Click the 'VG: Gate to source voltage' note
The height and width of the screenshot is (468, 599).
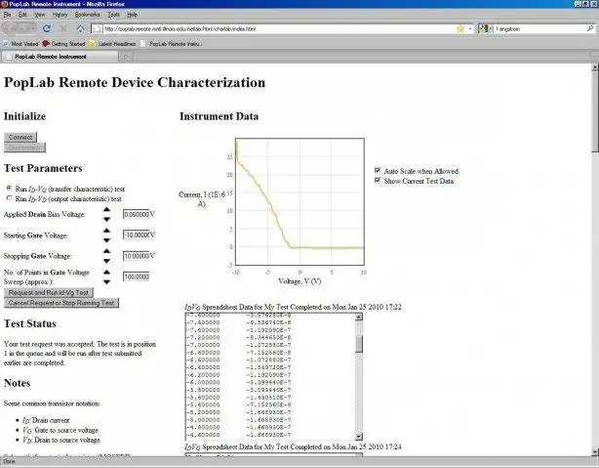(60, 430)
